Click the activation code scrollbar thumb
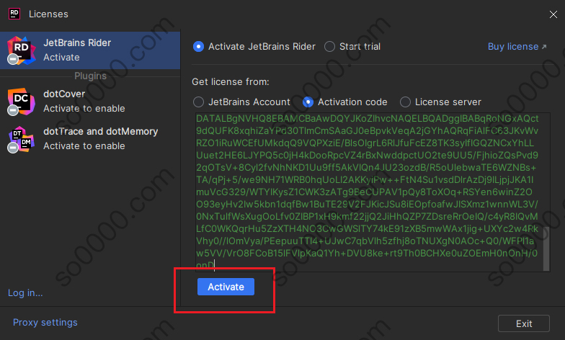The height and width of the screenshot is (340, 565). [546, 249]
